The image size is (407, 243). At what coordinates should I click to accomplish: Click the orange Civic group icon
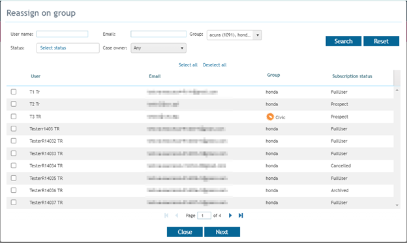click(270, 117)
